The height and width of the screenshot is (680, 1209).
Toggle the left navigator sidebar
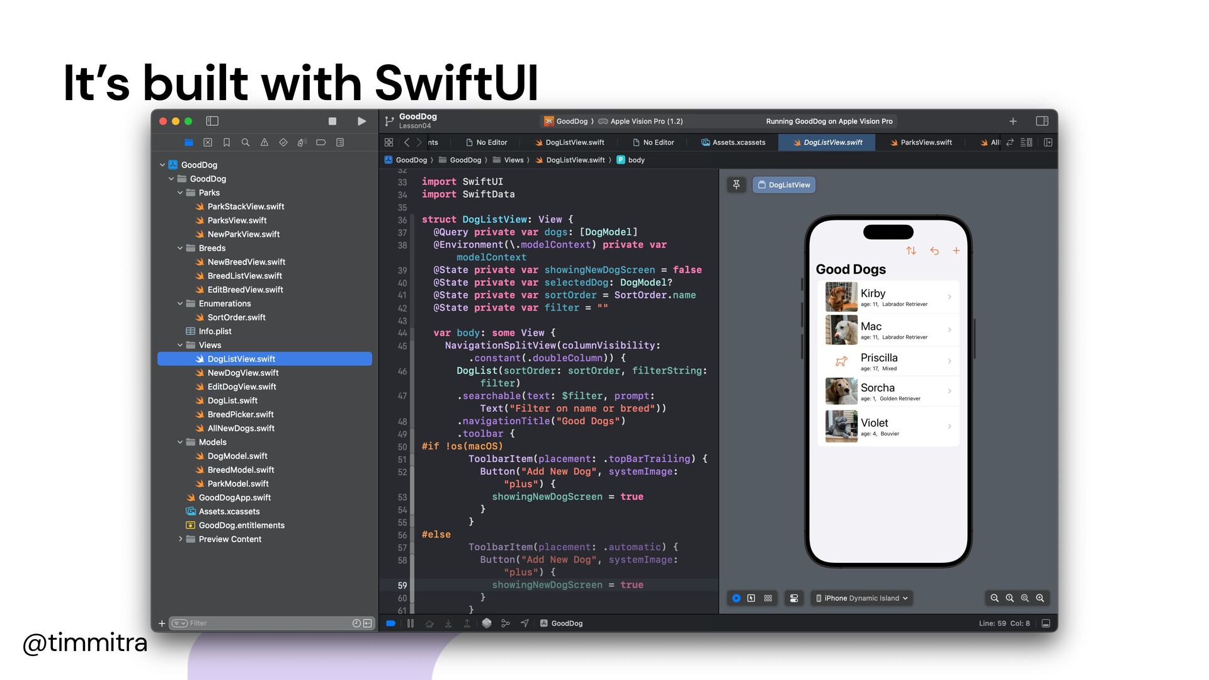pyautogui.click(x=212, y=121)
